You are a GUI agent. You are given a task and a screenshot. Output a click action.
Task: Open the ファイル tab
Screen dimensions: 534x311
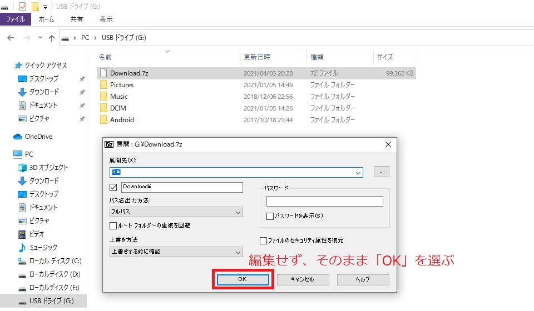point(16,19)
